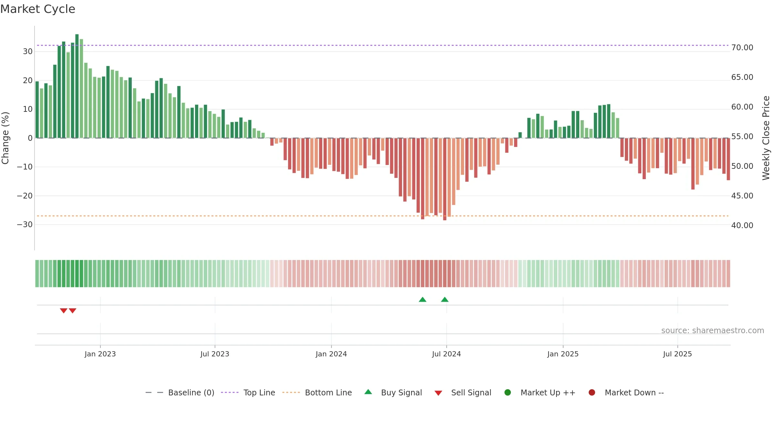Image resolution: width=775 pixels, height=435 pixels.
Task: Click the purple Top Line dotted icon
Action: pyautogui.click(x=230, y=392)
